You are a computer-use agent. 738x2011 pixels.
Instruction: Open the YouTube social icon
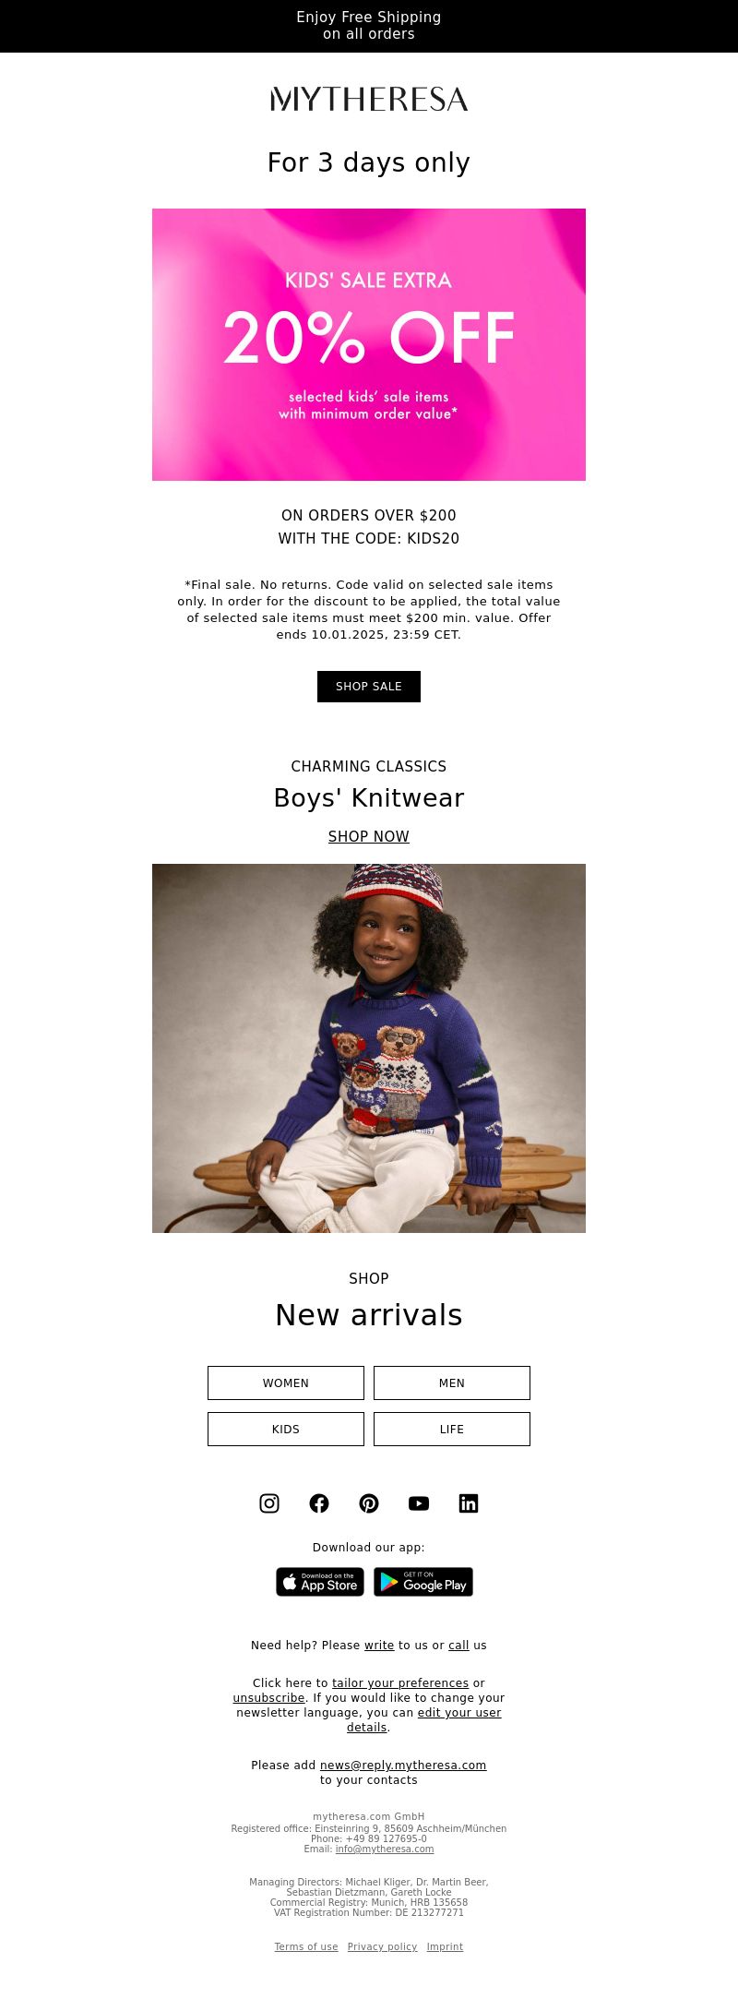[x=419, y=1503]
